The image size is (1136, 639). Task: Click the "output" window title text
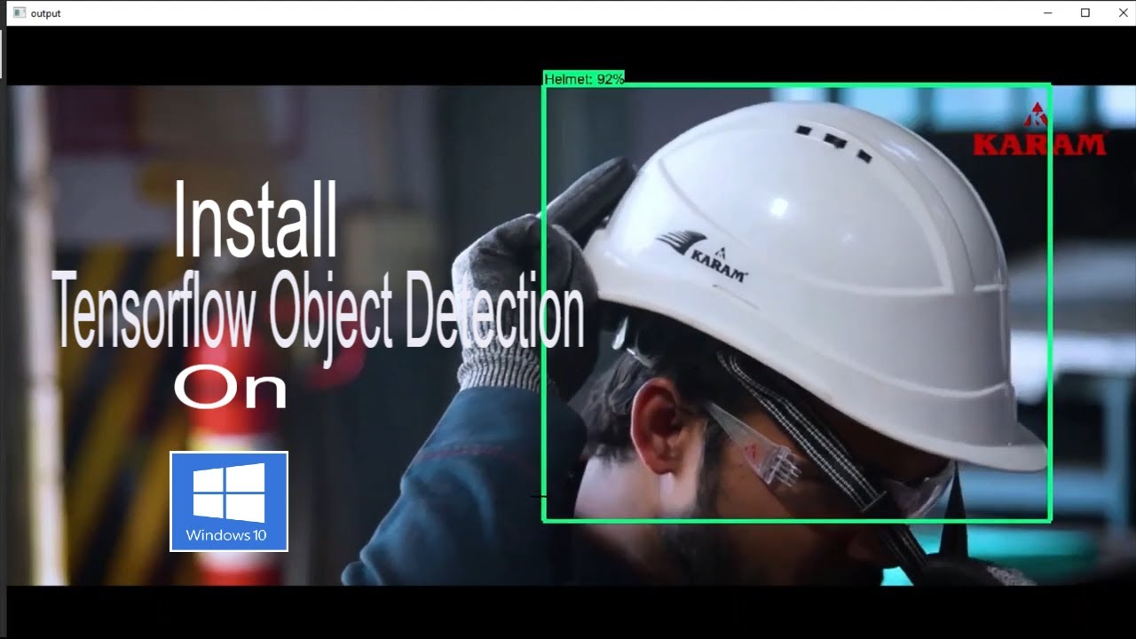point(45,13)
